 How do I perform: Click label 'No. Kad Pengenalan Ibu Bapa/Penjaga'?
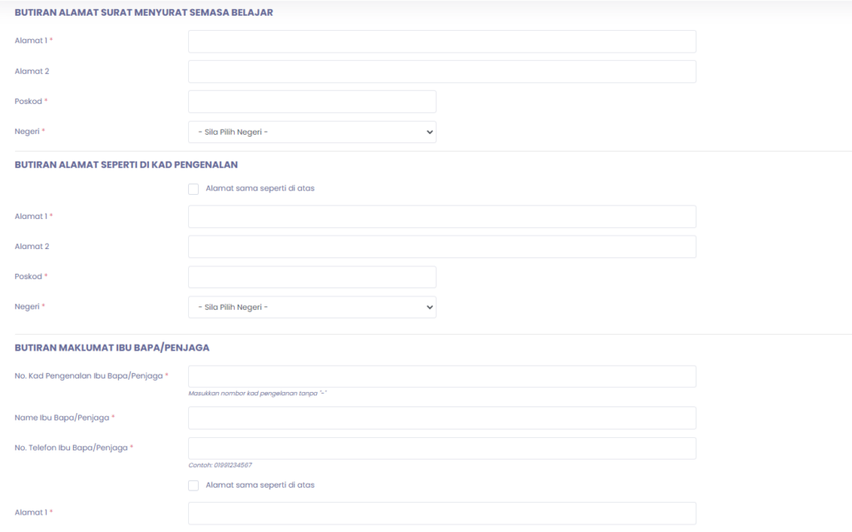point(88,375)
